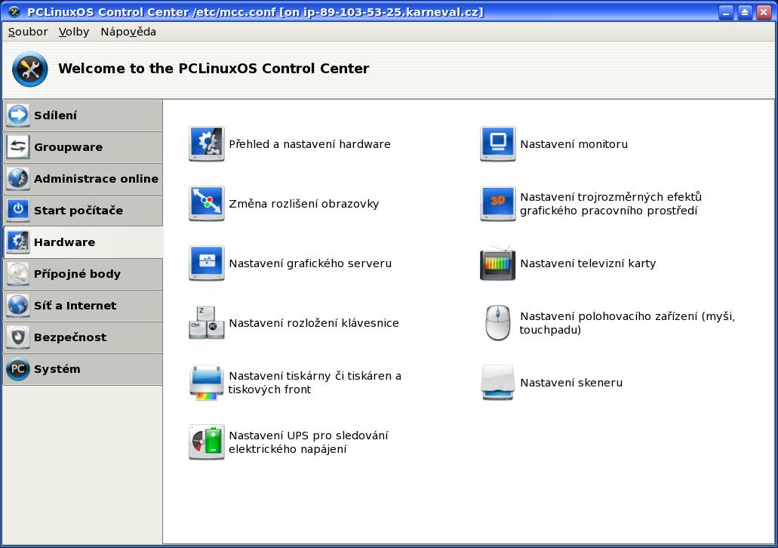
Task: Click the Groupware sidebar icon
Action: 18,147
